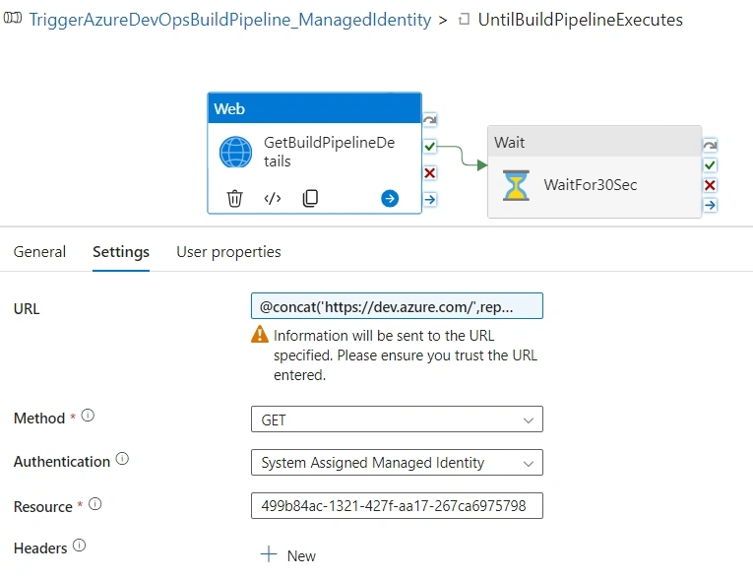Viewport: 753px width, 580px height.
Task: Show info tooltip for Headers
Action: (80, 546)
